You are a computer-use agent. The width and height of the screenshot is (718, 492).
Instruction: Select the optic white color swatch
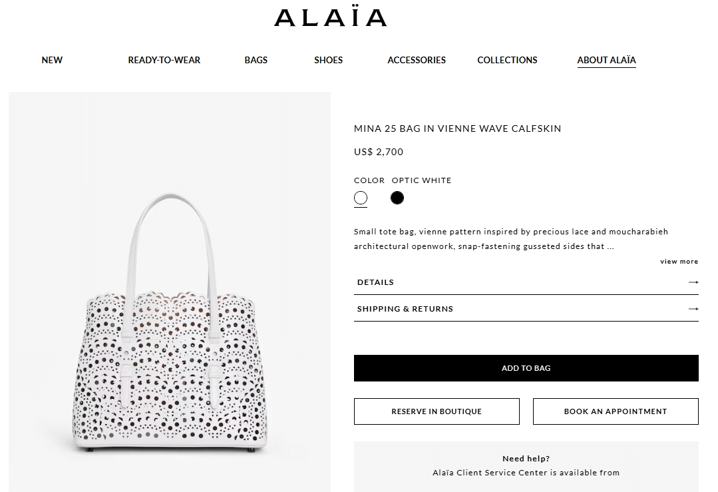361,198
